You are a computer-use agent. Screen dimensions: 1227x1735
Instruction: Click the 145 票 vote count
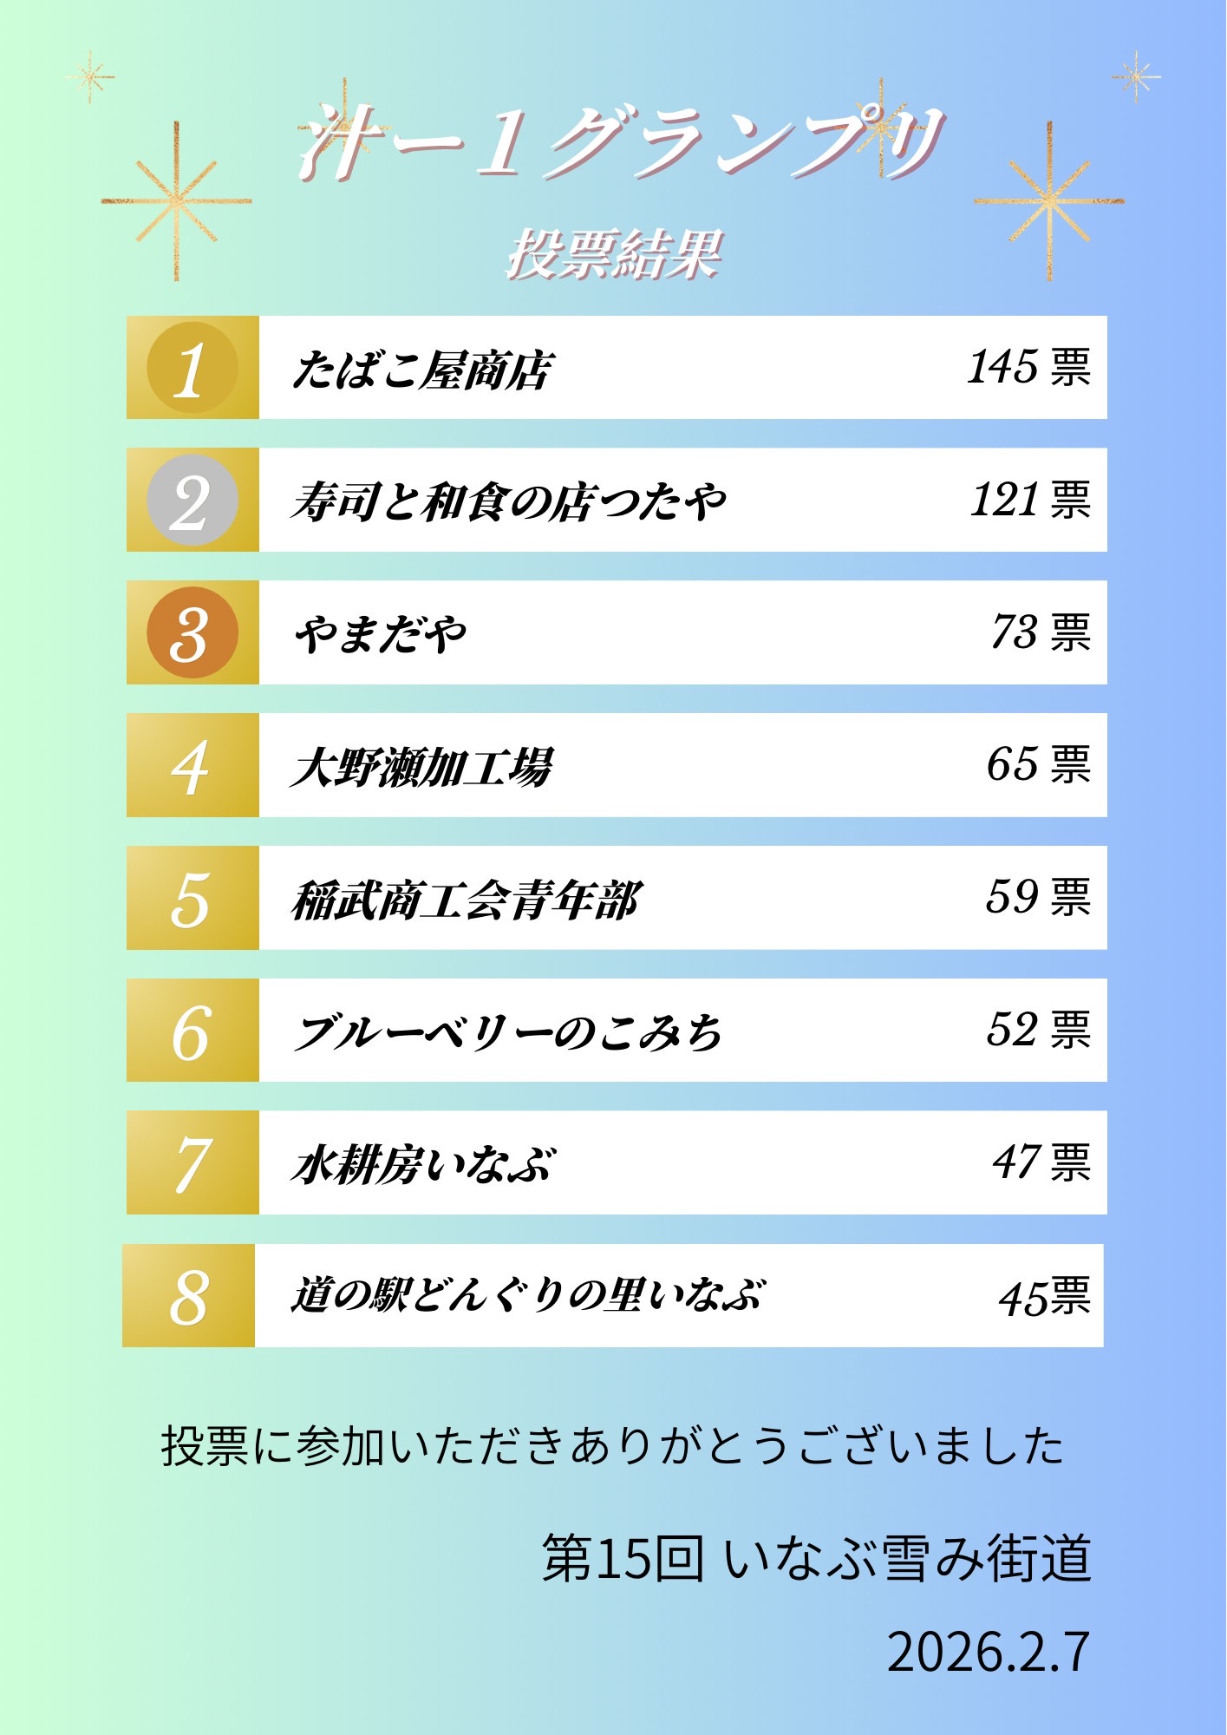(1028, 367)
